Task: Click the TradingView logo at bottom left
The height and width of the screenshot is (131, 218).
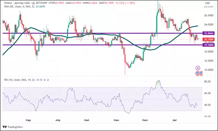Action: pyautogui.click(x=13, y=127)
